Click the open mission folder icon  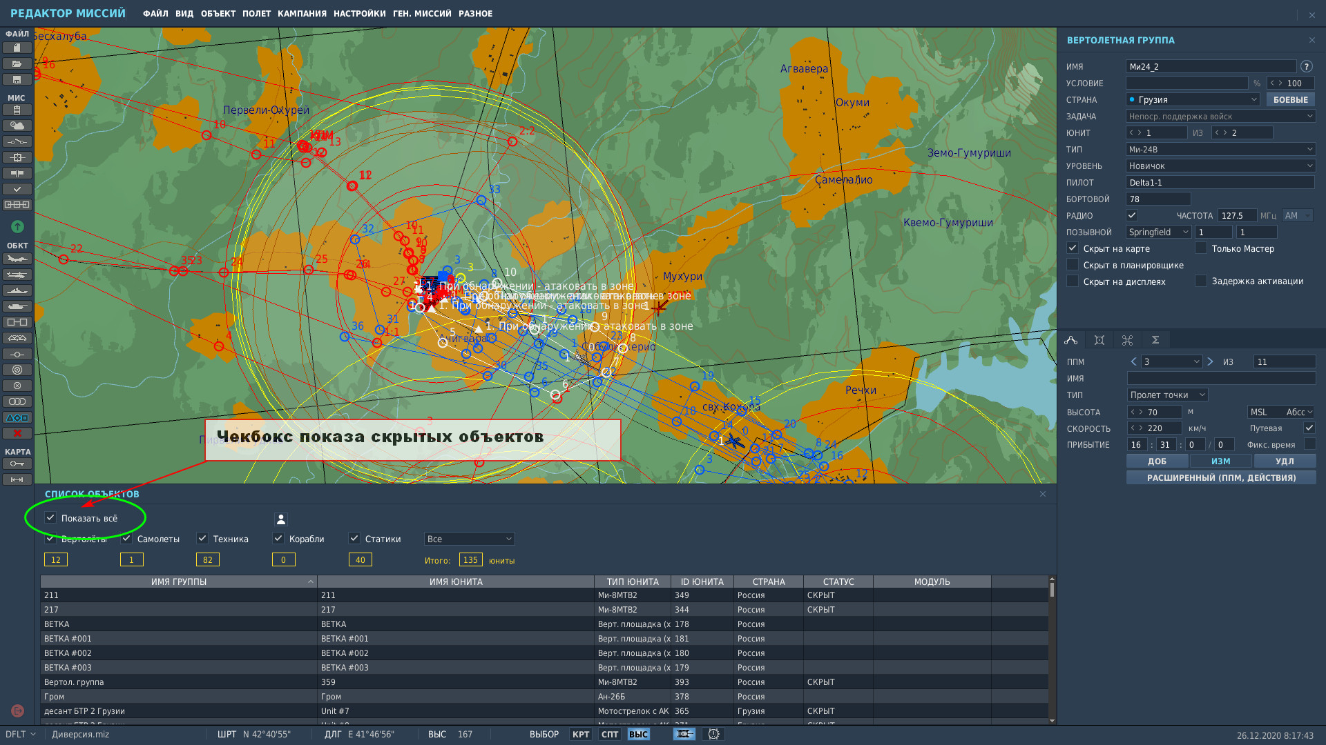[x=17, y=63]
